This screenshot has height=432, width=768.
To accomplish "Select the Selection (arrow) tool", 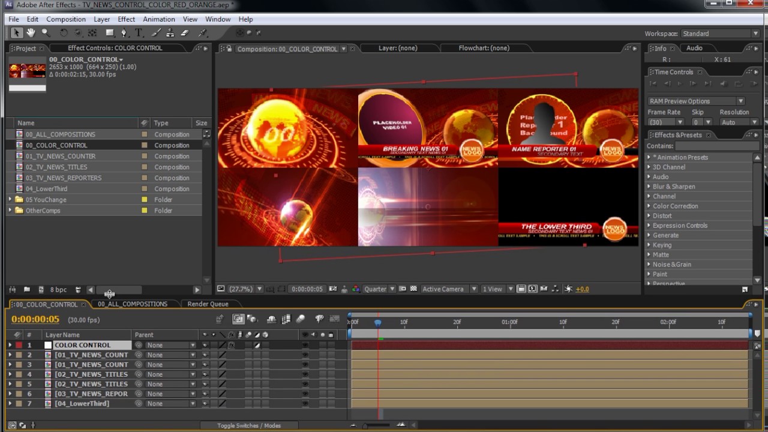I will point(17,33).
